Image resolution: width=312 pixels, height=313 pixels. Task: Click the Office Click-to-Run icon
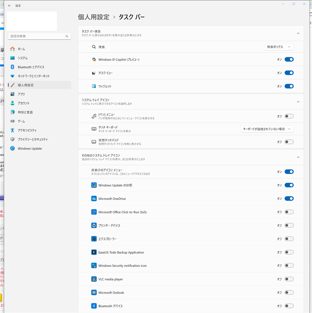click(94, 212)
